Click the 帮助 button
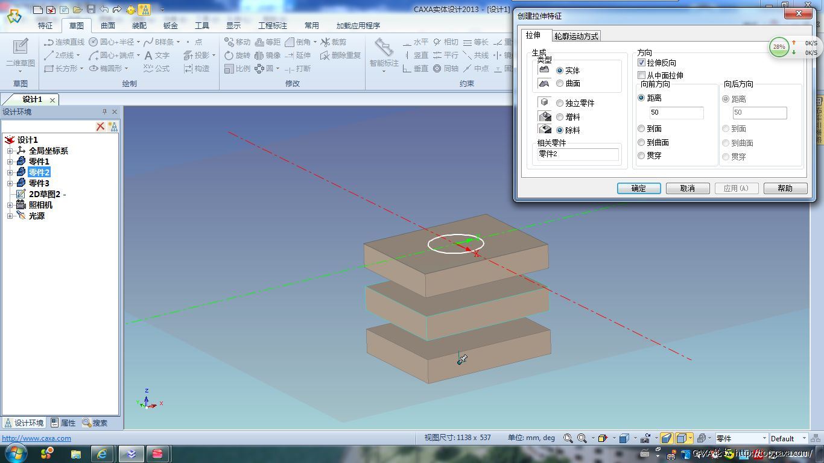824x463 pixels. (x=785, y=188)
